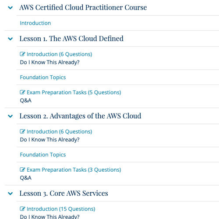This screenshot has width=219, height=219.
Task: Open Lesson 1 Introduction (6 Questions) quiz
Action: coord(59,54)
